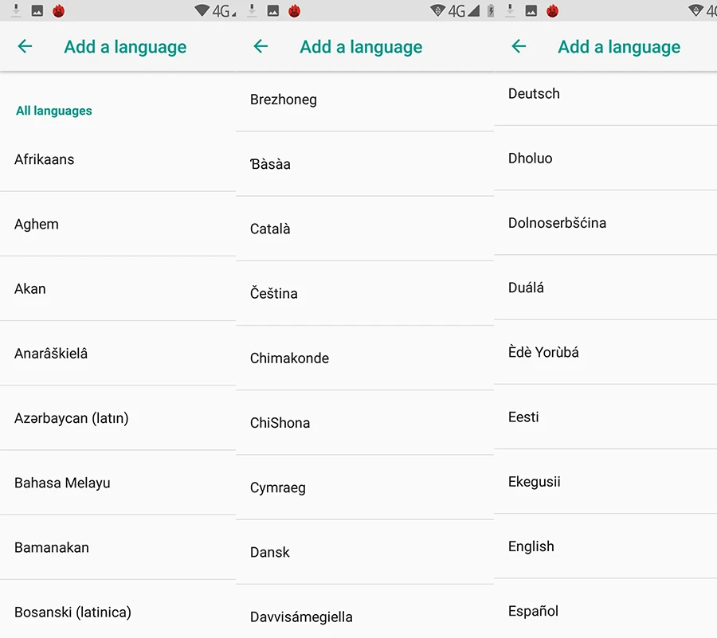
Task: Tap image icon in right status bar
Action: point(531,10)
